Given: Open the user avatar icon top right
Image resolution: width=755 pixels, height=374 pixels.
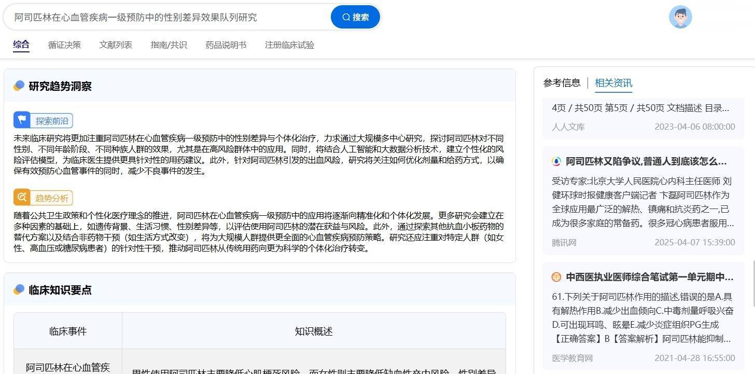Looking at the screenshot, I should click(680, 17).
